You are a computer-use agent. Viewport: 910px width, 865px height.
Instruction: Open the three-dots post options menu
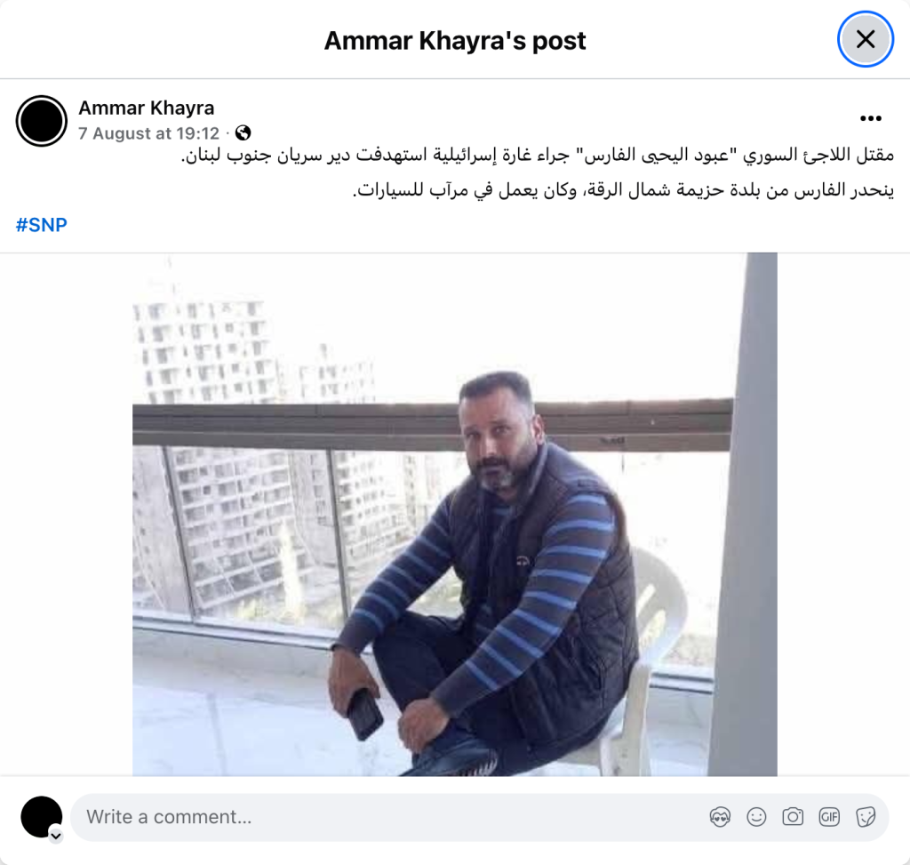871,118
